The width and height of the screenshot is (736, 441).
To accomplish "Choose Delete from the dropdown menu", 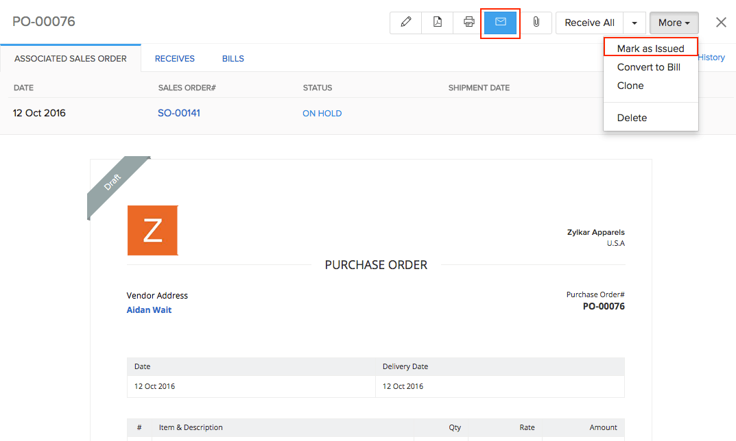I will (631, 117).
